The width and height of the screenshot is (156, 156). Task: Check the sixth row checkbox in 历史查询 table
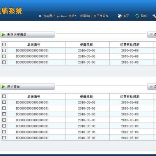point(4,132)
